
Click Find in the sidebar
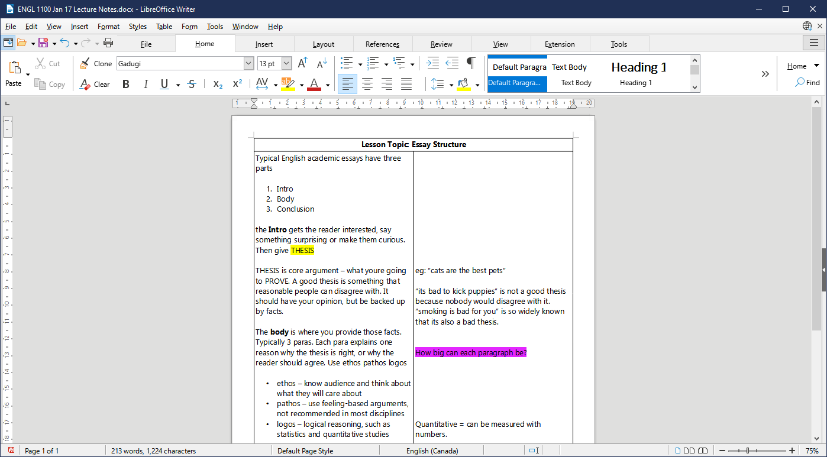click(807, 82)
